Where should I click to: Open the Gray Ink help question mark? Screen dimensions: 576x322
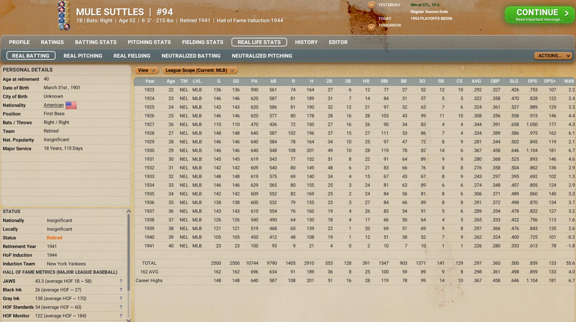121,298
